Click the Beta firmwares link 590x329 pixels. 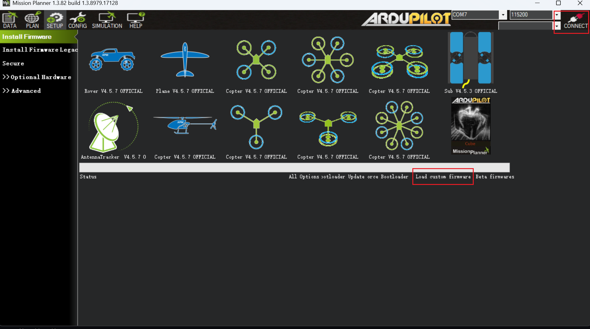494,177
